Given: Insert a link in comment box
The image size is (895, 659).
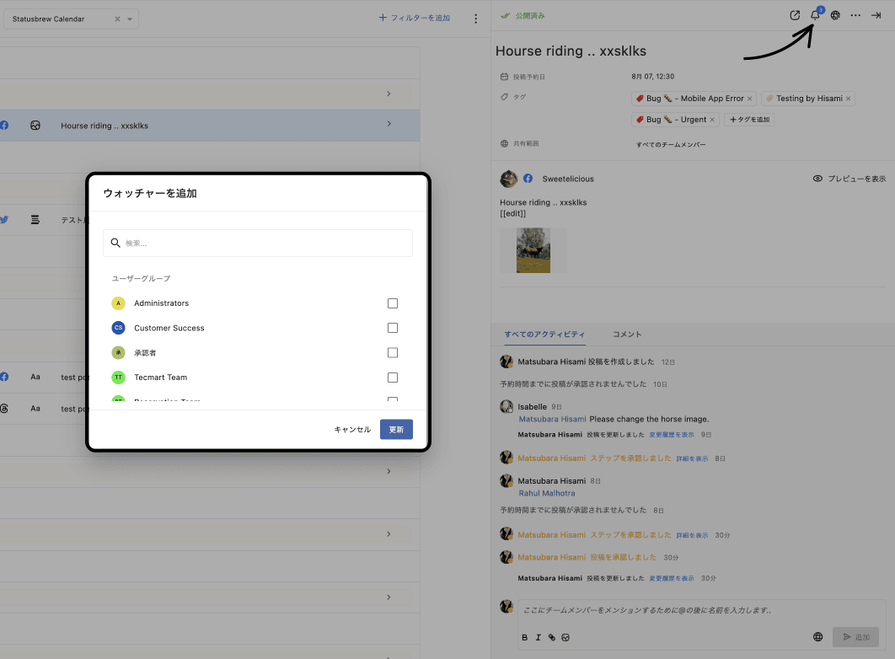Looking at the screenshot, I should pos(552,638).
